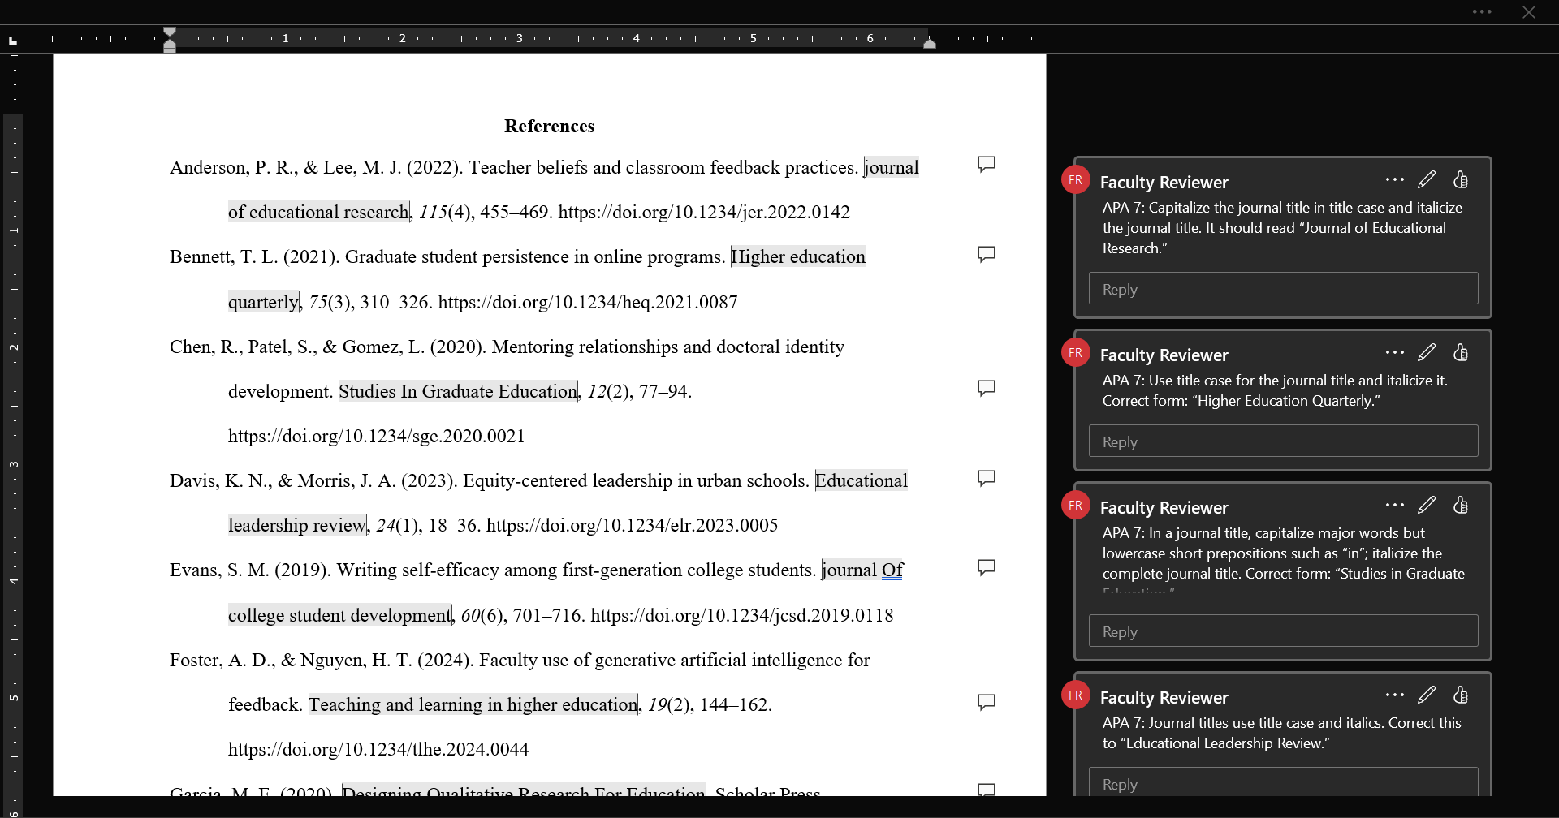Edit the Studies in Graduate Education comment

click(1427, 505)
